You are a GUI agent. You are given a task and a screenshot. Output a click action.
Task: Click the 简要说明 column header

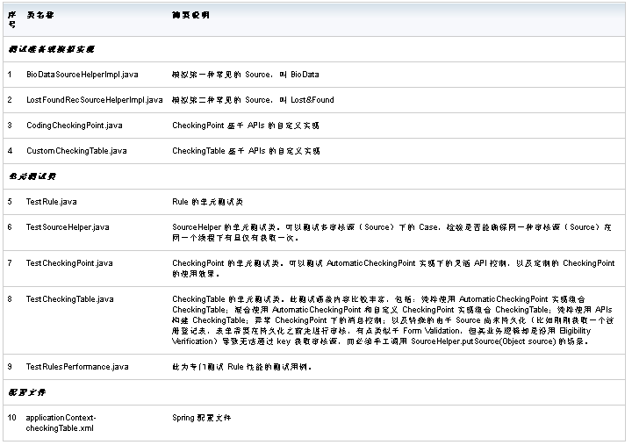point(190,16)
